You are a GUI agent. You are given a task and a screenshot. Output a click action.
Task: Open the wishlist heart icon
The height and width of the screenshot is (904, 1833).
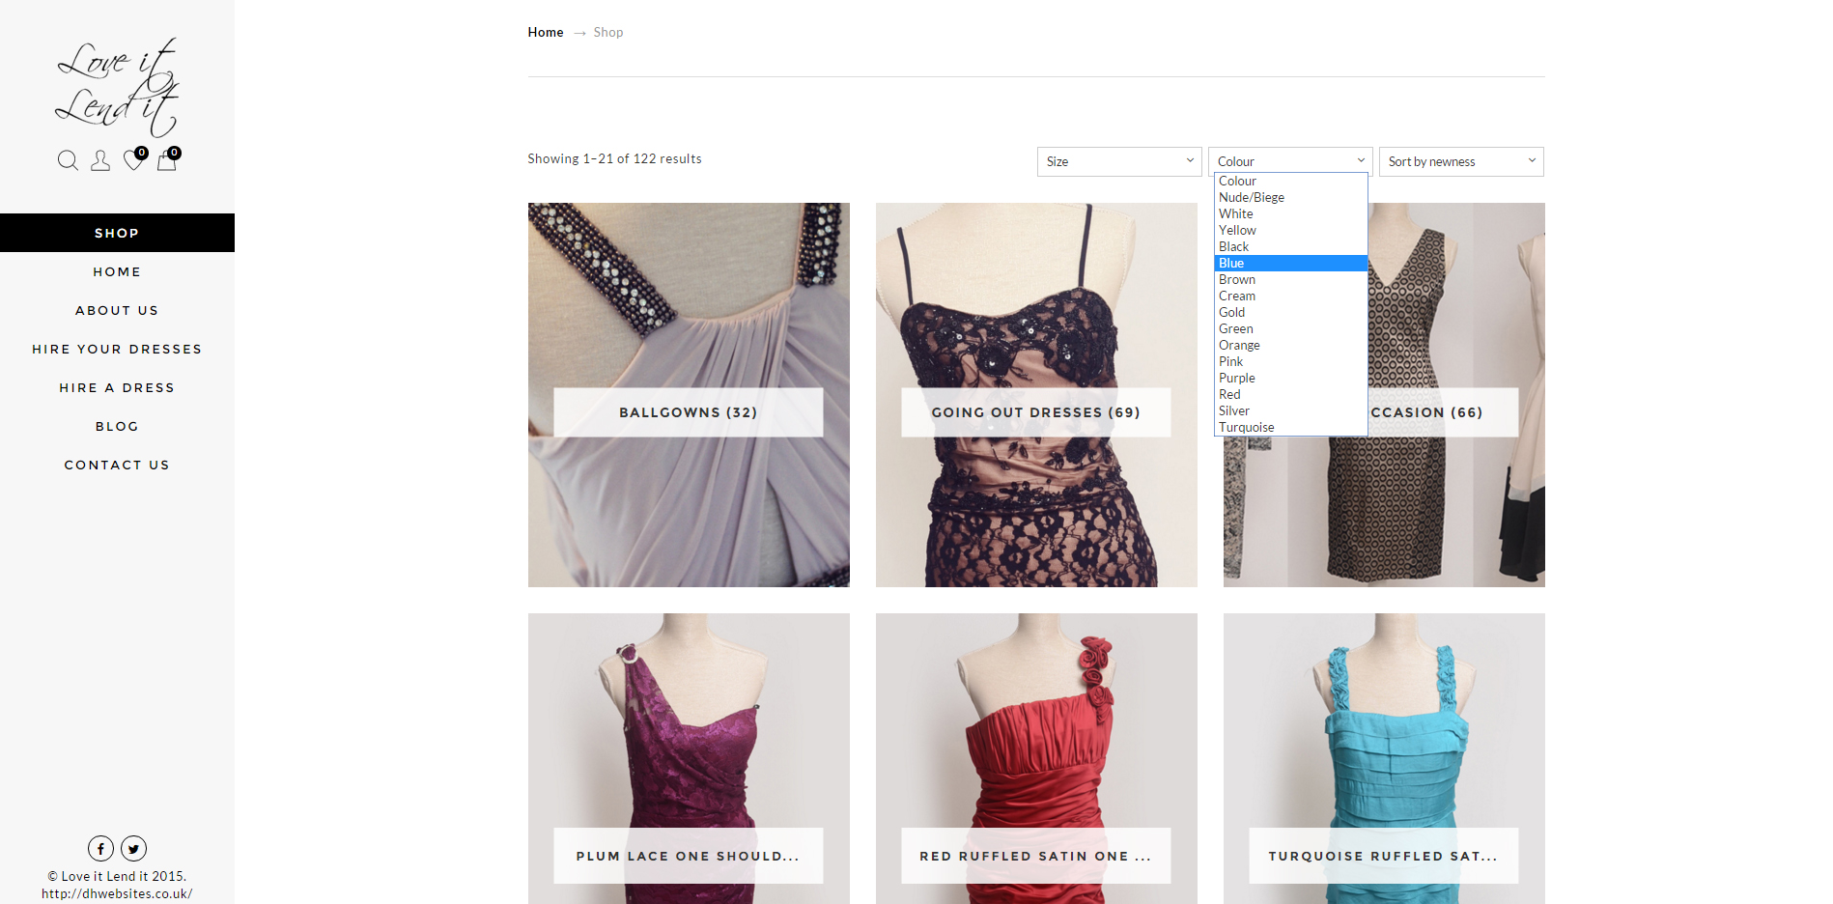click(133, 160)
